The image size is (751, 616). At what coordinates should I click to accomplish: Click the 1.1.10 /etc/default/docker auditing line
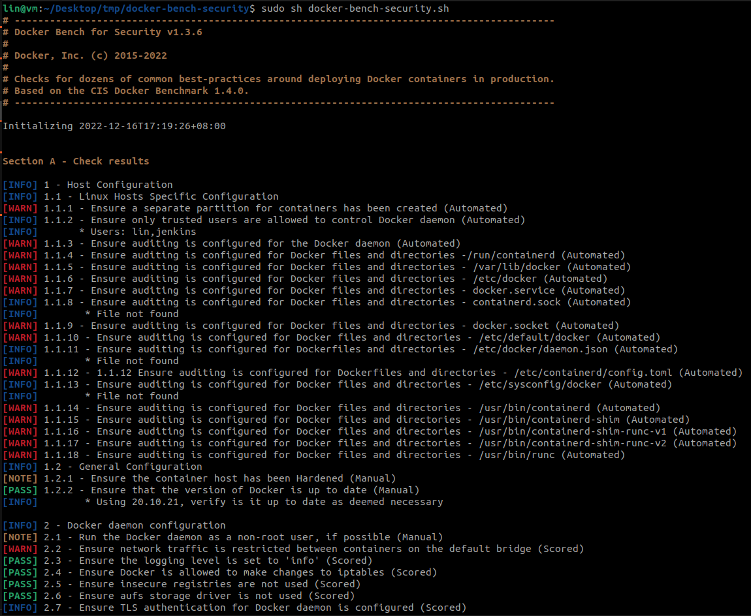(332, 337)
